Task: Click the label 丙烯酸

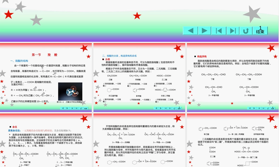Action: (x=138, y=80)
